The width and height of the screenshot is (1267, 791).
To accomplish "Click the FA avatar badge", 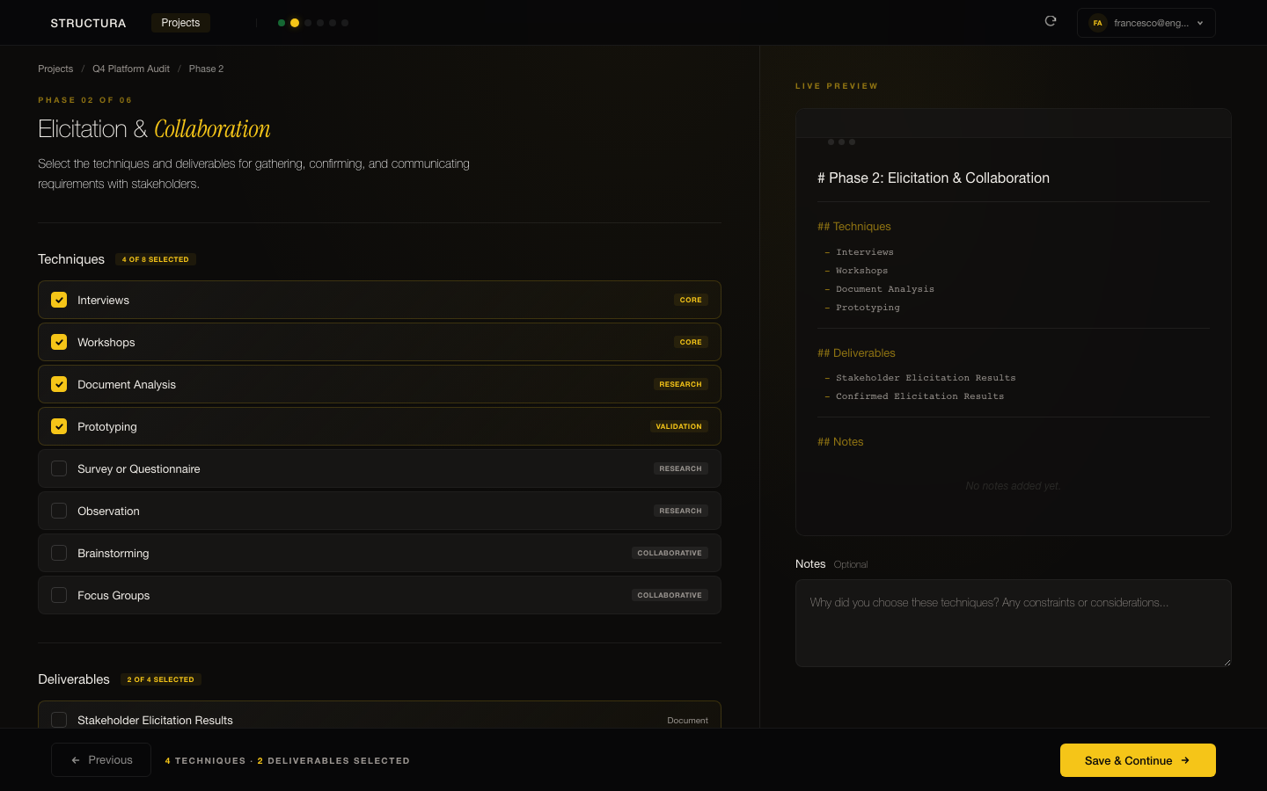I will [x=1098, y=23].
